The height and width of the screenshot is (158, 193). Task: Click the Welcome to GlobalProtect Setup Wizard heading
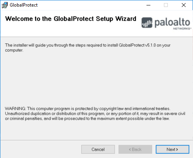click(x=71, y=19)
